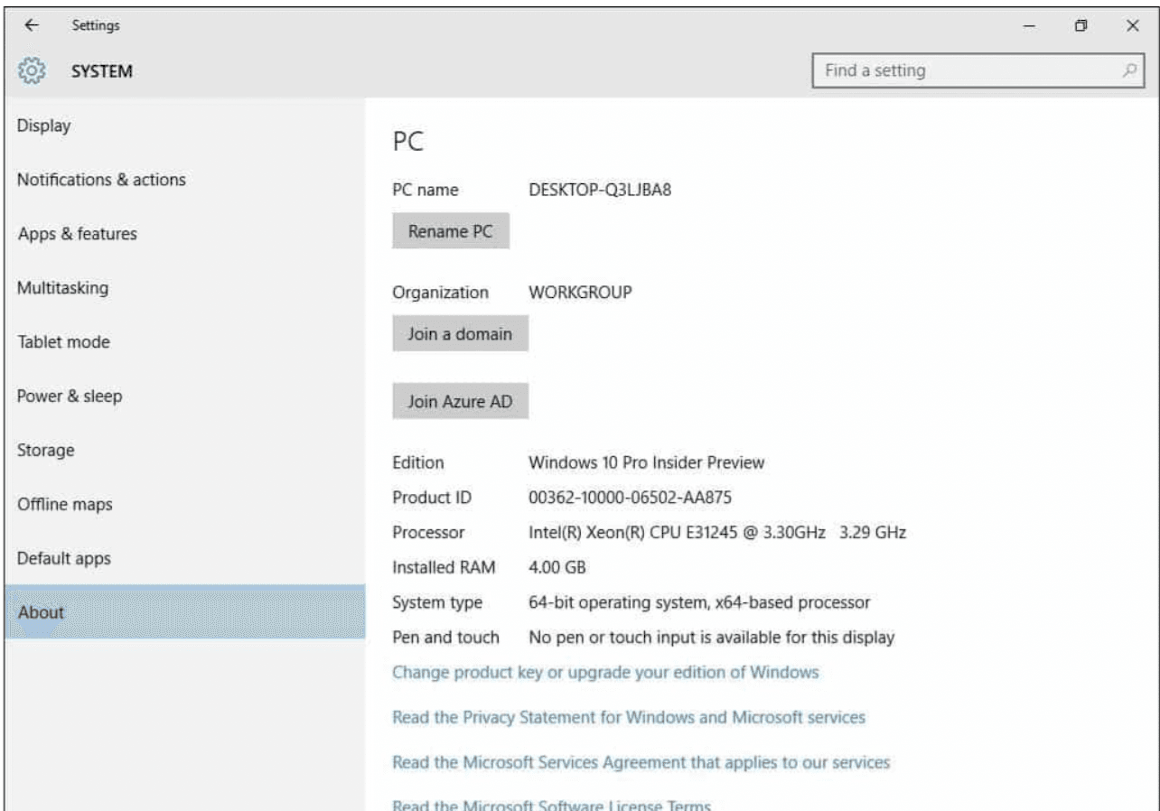The image size is (1160, 811).
Task: Focus the Find a setting box
Action: (977, 70)
